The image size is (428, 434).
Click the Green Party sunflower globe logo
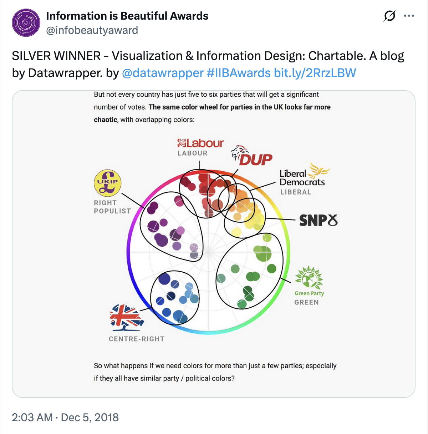309,277
